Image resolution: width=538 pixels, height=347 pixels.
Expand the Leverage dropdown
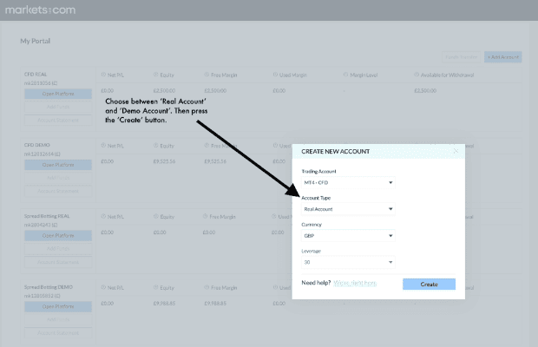(x=348, y=262)
